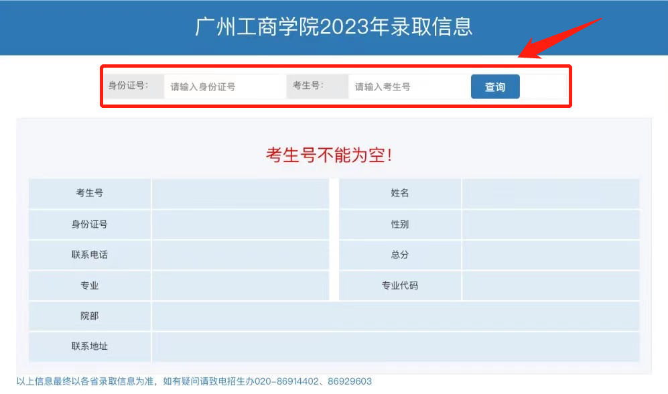Click the 身份证号 table row label
The width and height of the screenshot is (668, 394).
point(89,224)
